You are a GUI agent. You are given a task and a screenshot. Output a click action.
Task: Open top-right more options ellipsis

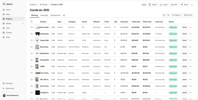[192, 5]
